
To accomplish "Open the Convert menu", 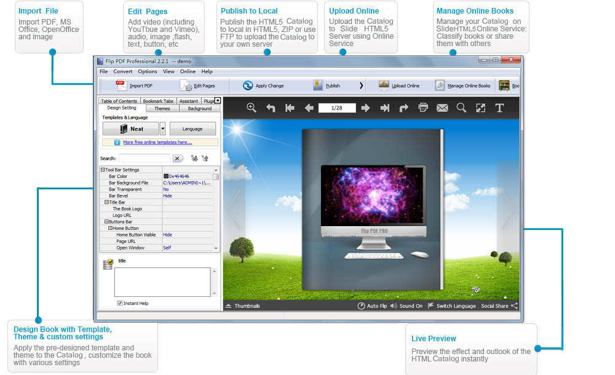I will tap(122, 71).
